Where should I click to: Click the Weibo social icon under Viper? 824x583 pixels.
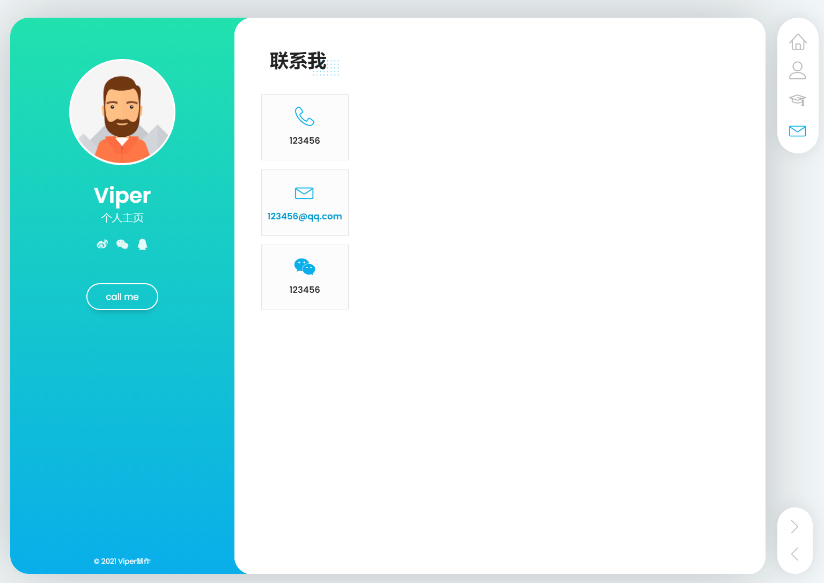click(102, 245)
